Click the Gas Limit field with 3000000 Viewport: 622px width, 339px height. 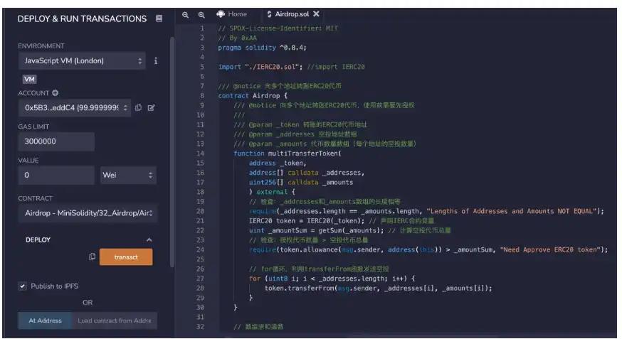point(56,141)
